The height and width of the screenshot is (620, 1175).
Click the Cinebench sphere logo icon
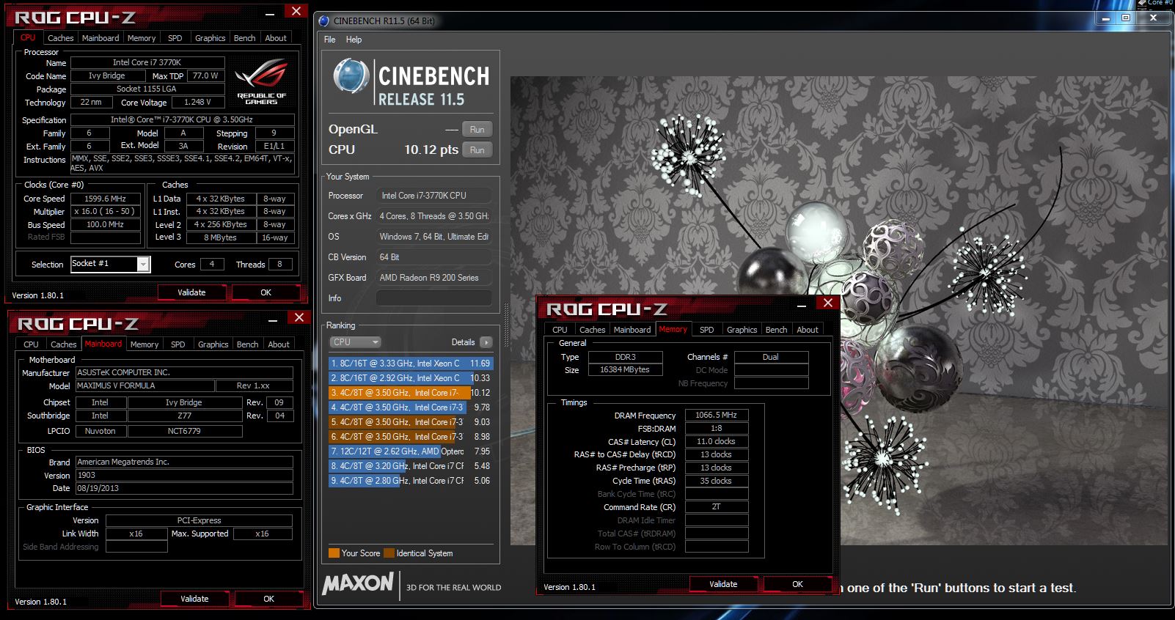coord(351,76)
